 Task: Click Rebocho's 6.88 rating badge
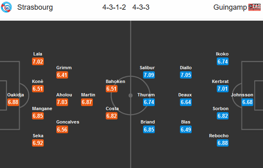222,143
